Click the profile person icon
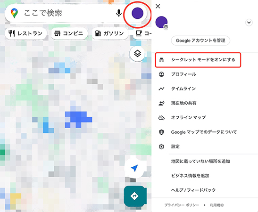The width and height of the screenshot is (258, 212). pyautogui.click(x=161, y=74)
